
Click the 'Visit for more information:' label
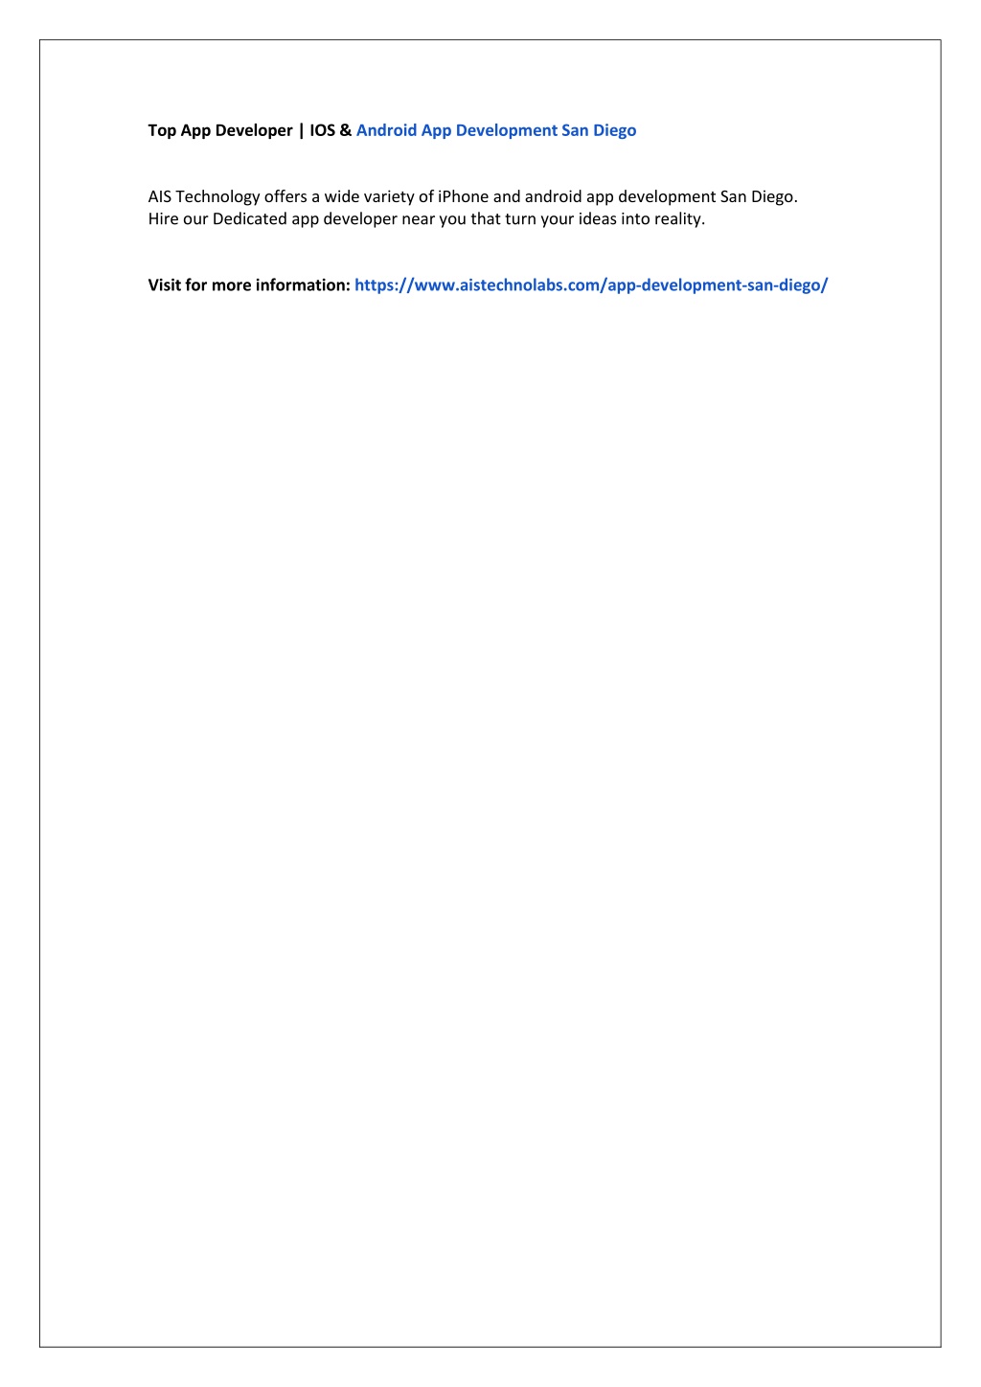coord(249,284)
